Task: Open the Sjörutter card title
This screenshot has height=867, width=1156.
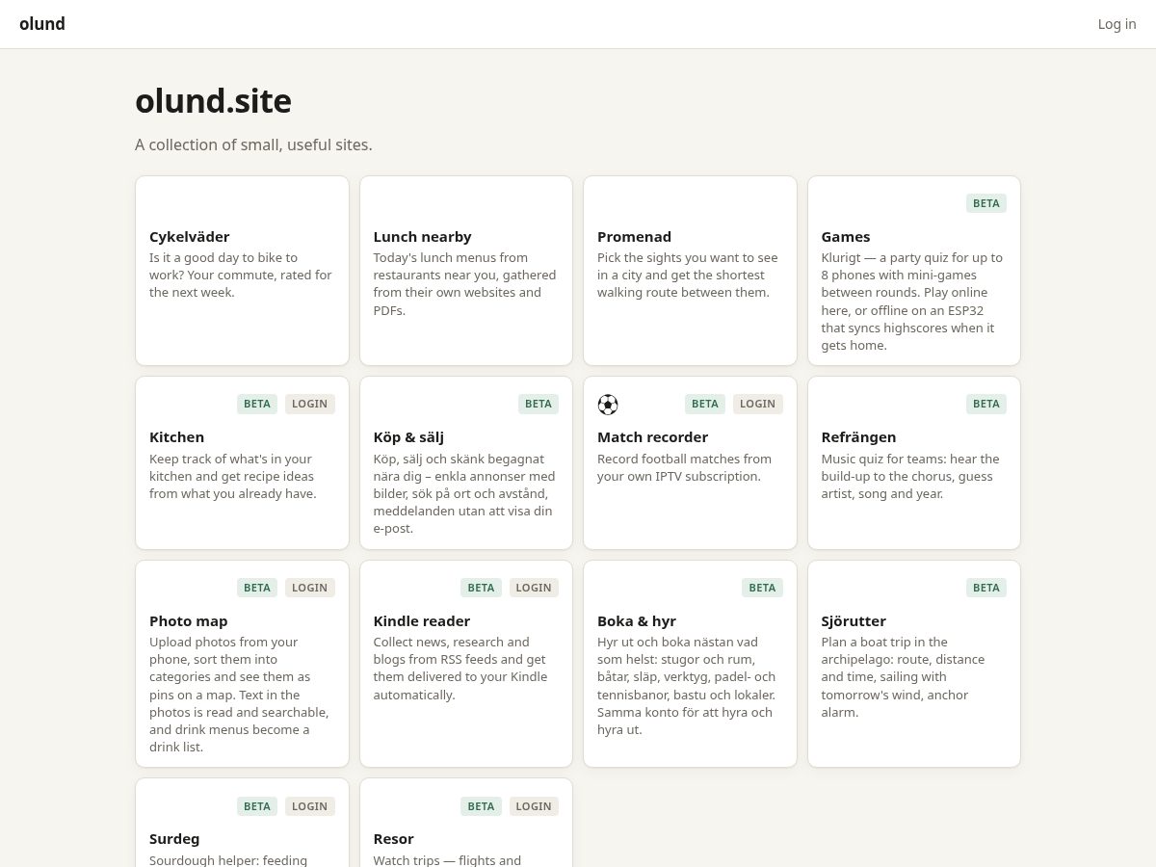Action: coord(854,621)
